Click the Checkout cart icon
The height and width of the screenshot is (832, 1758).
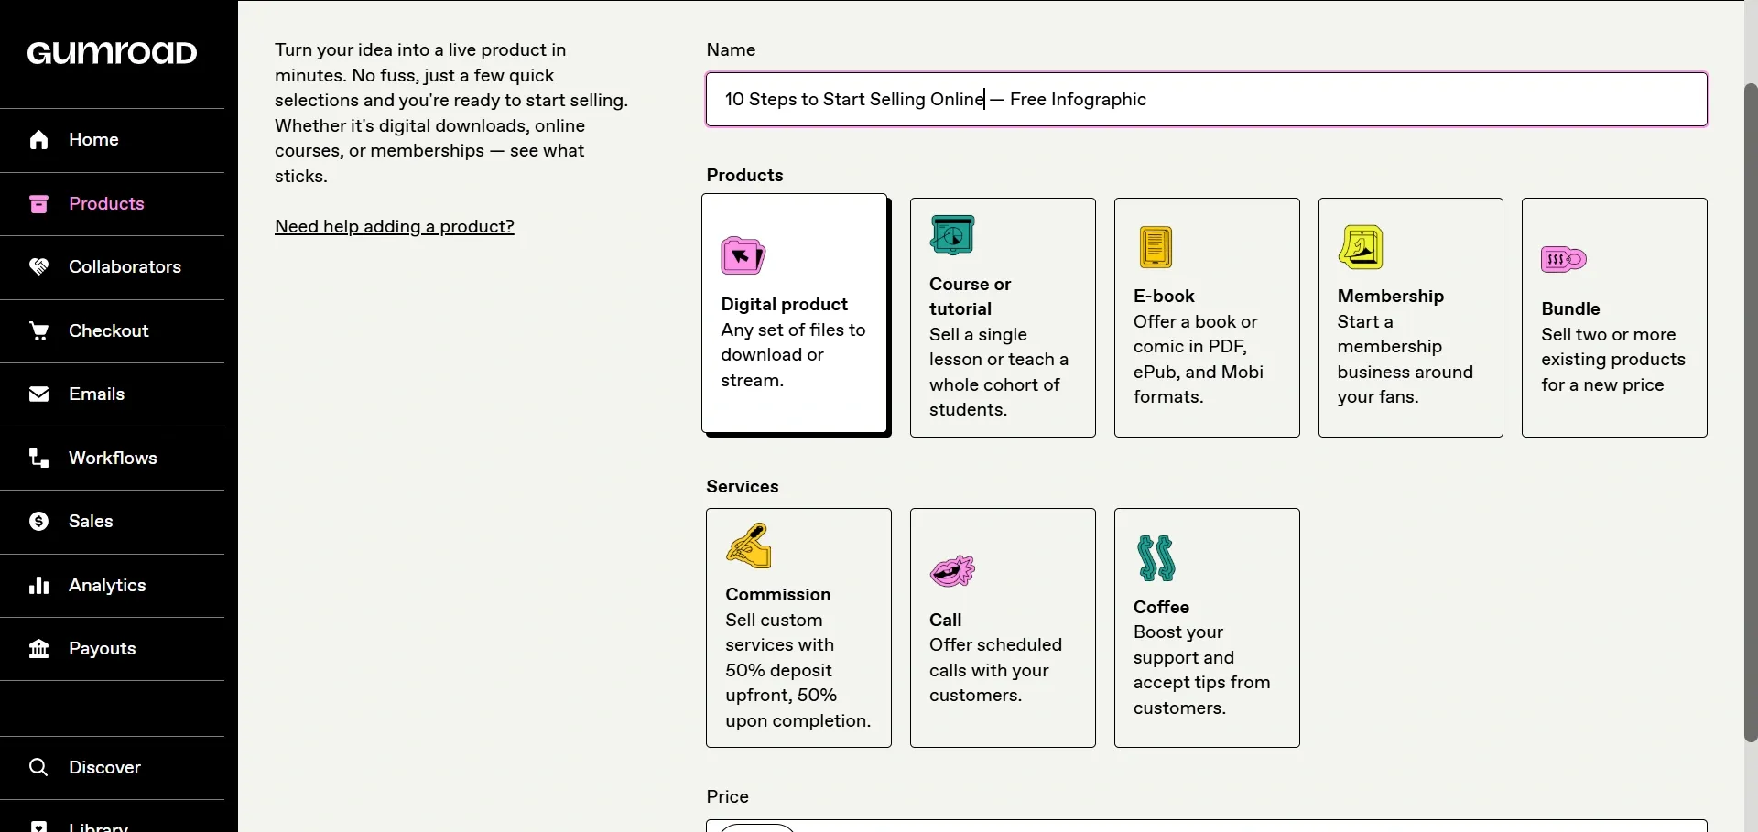[x=38, y=331]
